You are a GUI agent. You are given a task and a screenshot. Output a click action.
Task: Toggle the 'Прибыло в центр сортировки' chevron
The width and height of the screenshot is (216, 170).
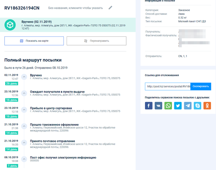(x=24, y=109)
